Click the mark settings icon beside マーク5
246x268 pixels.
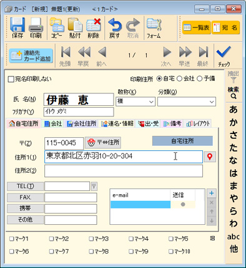point(212,239)
